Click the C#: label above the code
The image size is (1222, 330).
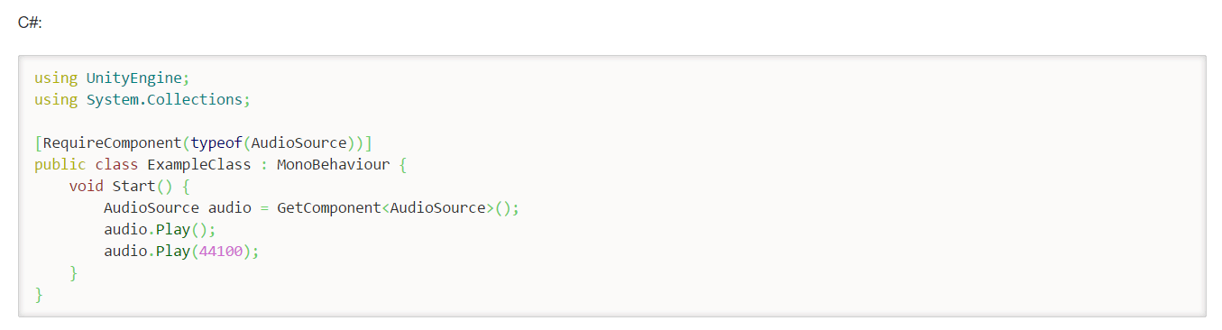(x=30, y=23)
